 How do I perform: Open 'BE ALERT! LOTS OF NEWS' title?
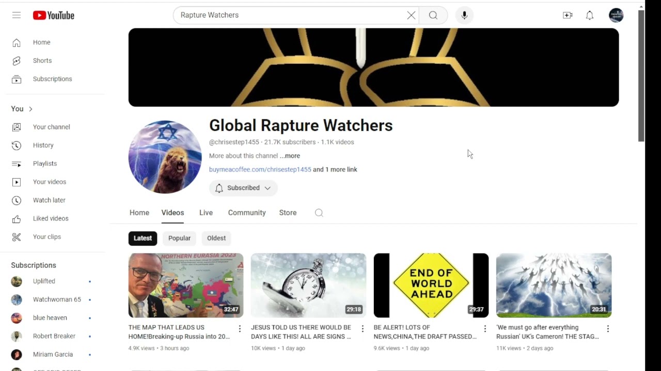pos(425,332)
